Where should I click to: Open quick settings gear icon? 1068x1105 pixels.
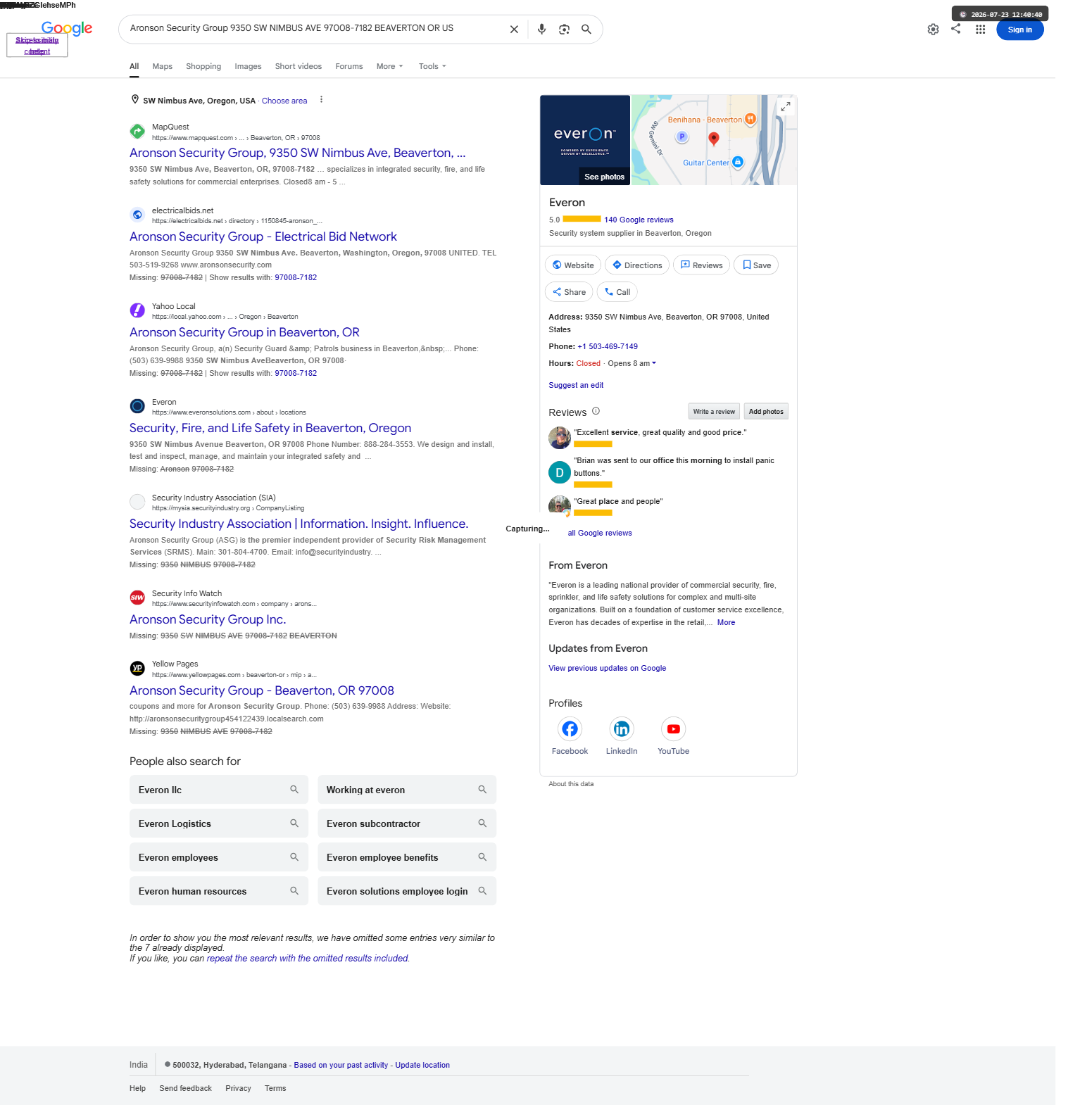coord(933,30)
